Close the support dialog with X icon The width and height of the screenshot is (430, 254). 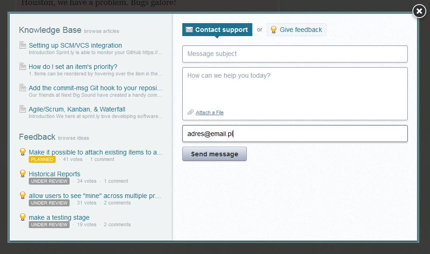419,11
